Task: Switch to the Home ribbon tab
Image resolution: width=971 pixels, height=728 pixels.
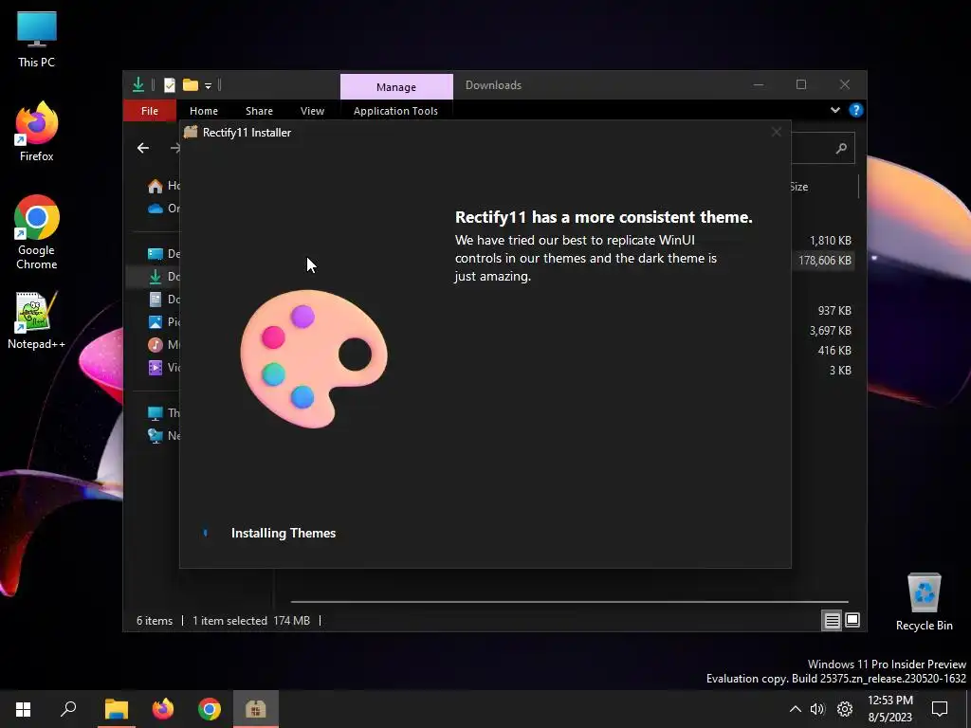Action: click(x=204, y=111)
